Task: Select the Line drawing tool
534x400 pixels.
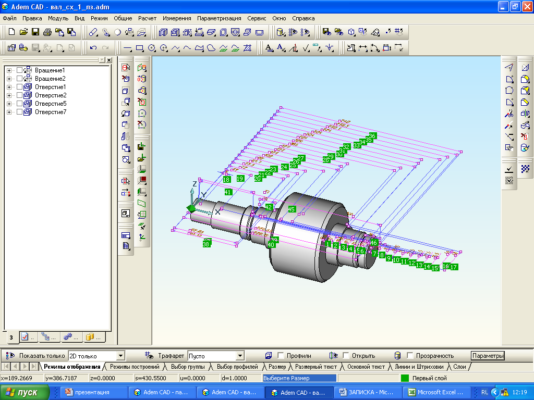Action: click(x=127, y=48)
